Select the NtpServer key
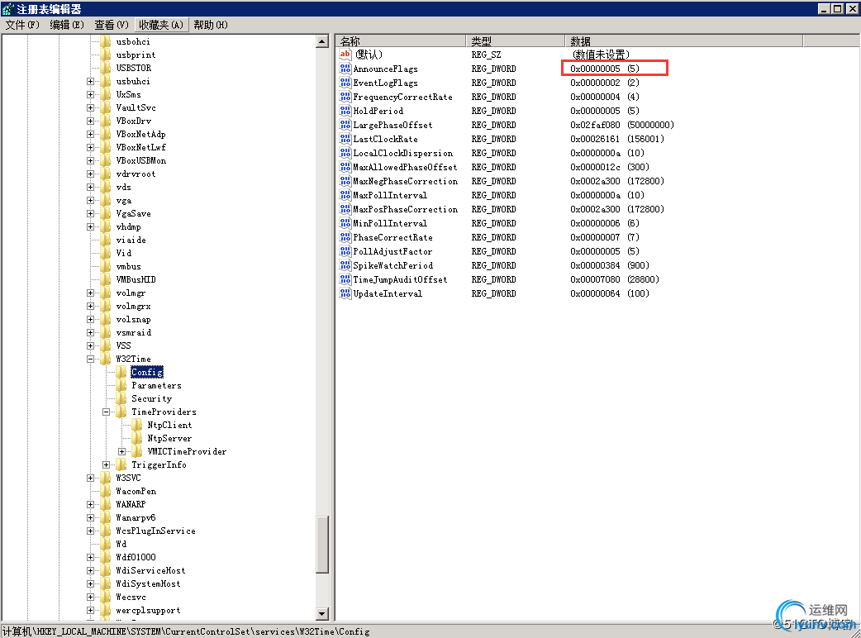Screen dimensions: 861x638 pyautogui.click(x=169, y=438)
